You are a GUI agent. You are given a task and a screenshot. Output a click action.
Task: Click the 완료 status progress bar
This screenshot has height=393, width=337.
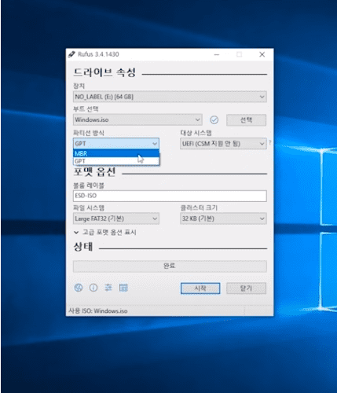[x=170, y=266]
